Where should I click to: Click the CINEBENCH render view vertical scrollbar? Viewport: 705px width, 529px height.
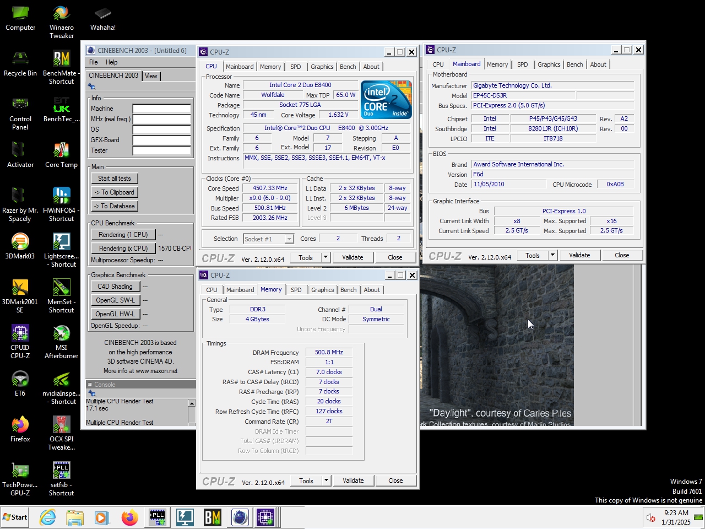tap(637, 345)
